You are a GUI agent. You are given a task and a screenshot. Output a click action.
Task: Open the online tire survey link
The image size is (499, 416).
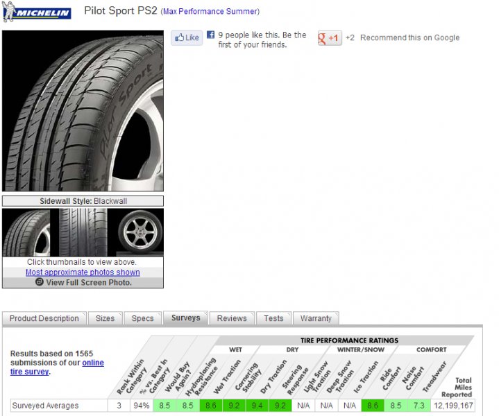pos(58,367)
